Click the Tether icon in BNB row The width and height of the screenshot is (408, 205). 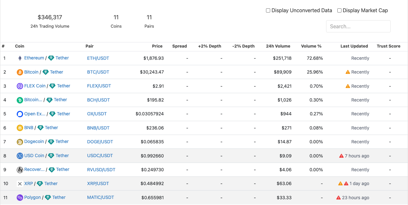[40, 128]
